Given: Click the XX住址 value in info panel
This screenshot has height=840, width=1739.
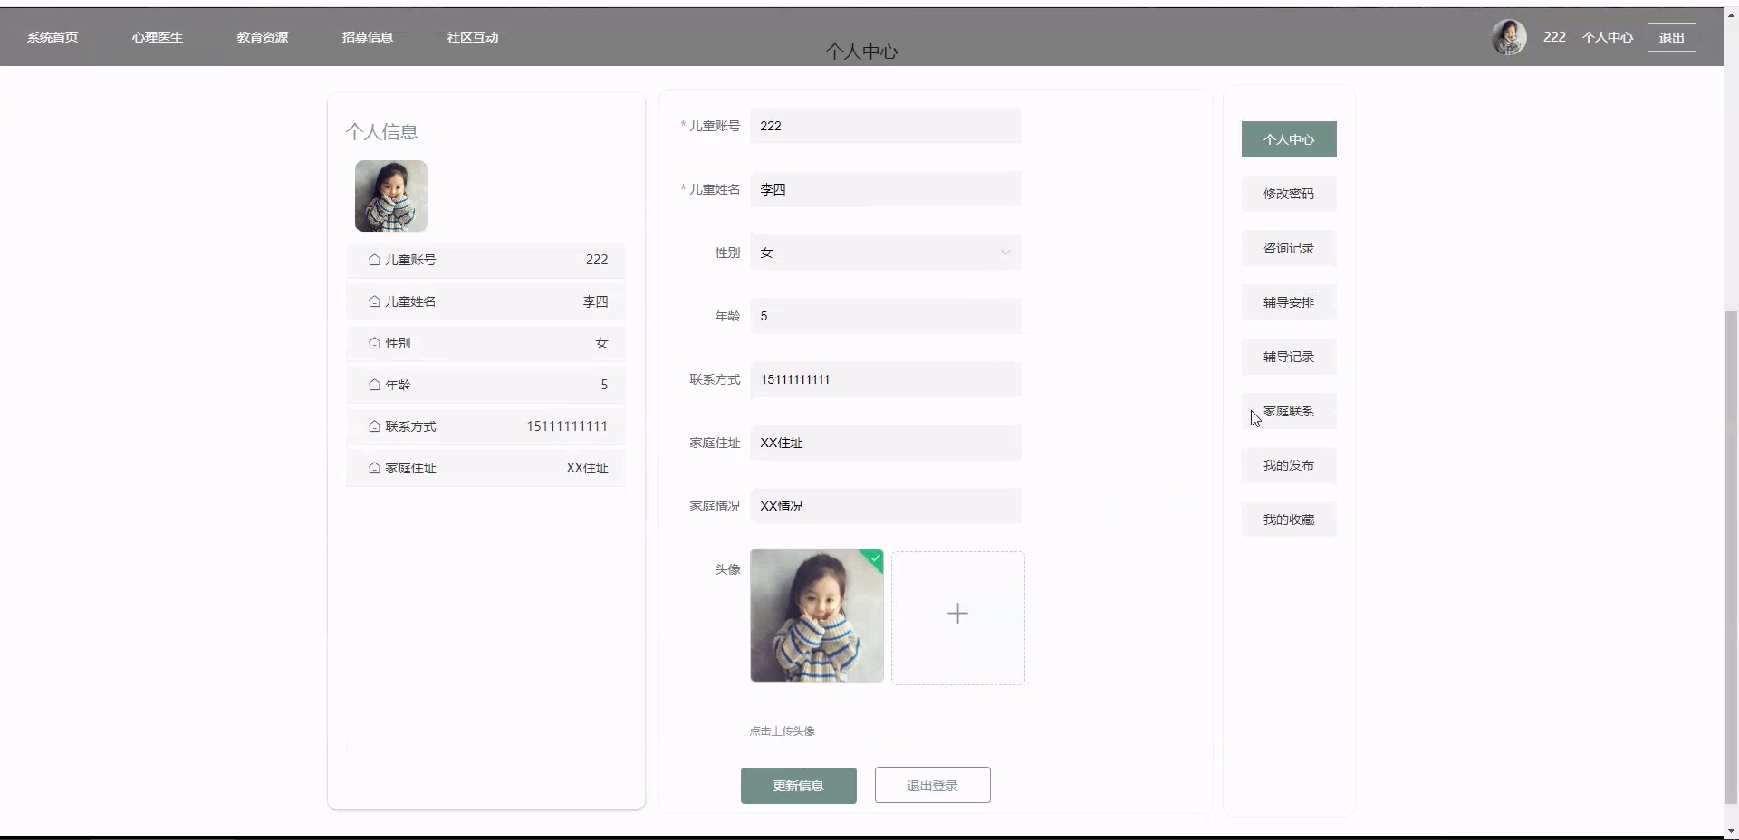Looking at the screenshot, I should pyautogui.click(x=587, y=468).
